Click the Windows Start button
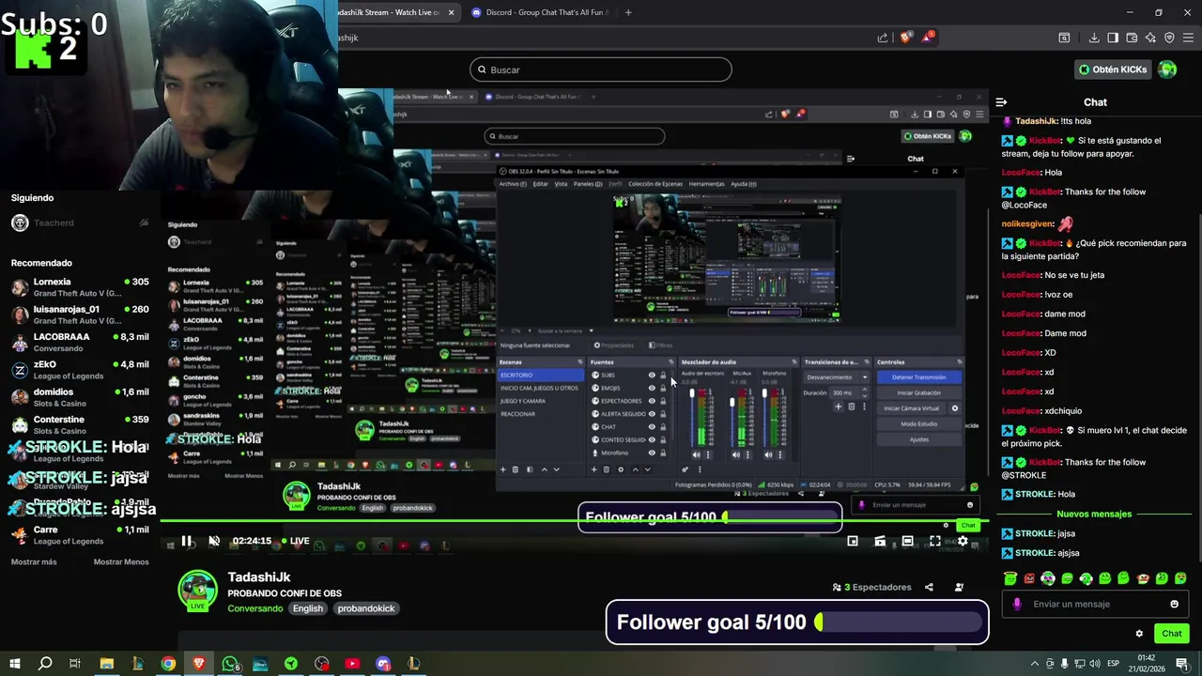Viewport: 1202px width, 676px height. (x=14, y=664)
